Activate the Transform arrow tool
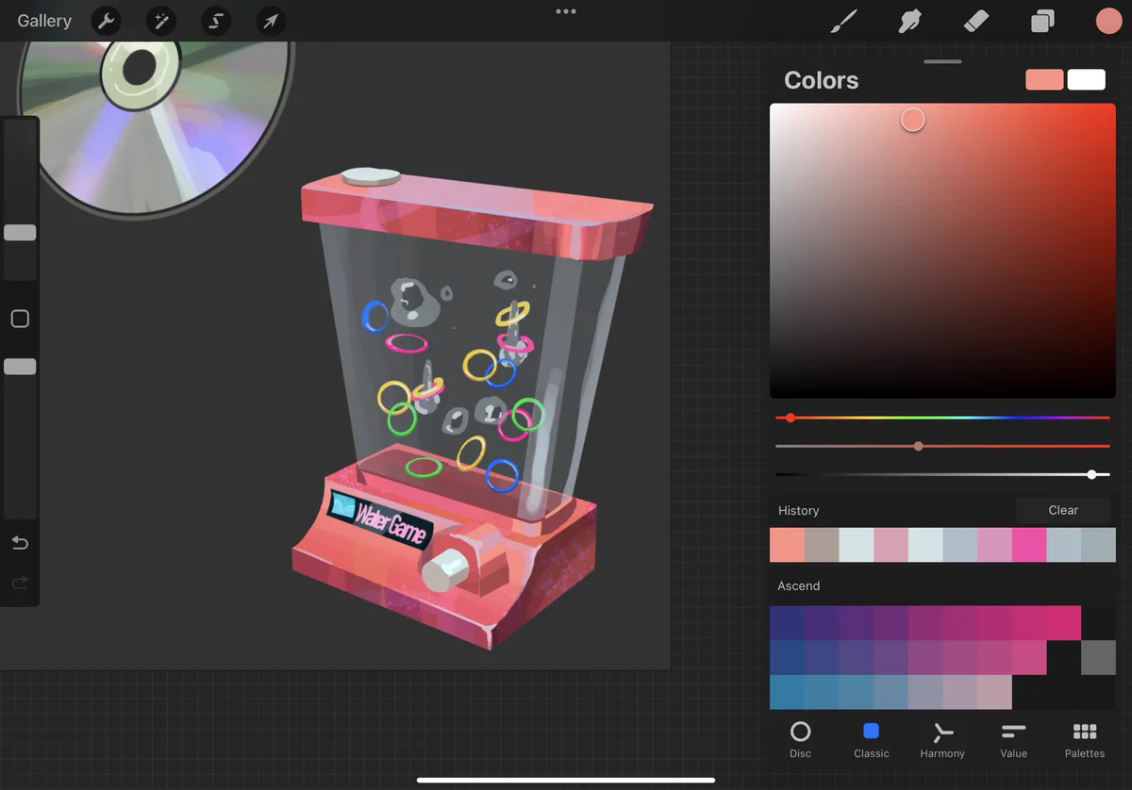Image resolution: width=1132 pixels, height=790 pixels. 271,21
